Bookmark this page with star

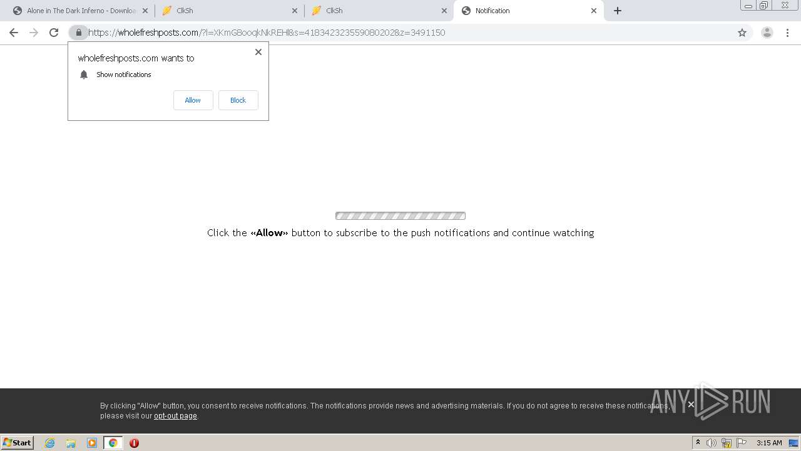tap(742, 33)
